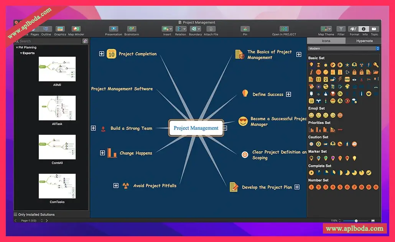
Task: Open the Format panel icon
Action: tap(353, 29)
